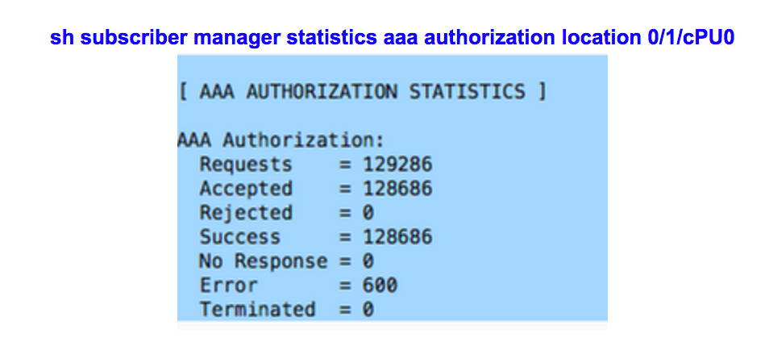Click the Terminated value 0
The width and height of the screenshot is (769, 342).
click(368, 310)
